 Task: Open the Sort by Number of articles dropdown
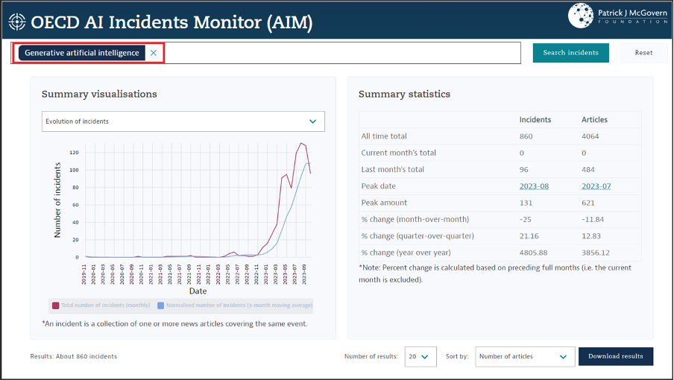(525, 356)
